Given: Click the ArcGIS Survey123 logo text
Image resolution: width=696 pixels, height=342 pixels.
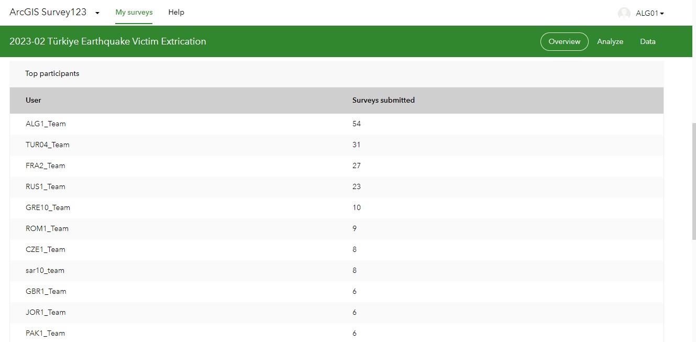Looking at the screenshot, I should click(48, 13).
